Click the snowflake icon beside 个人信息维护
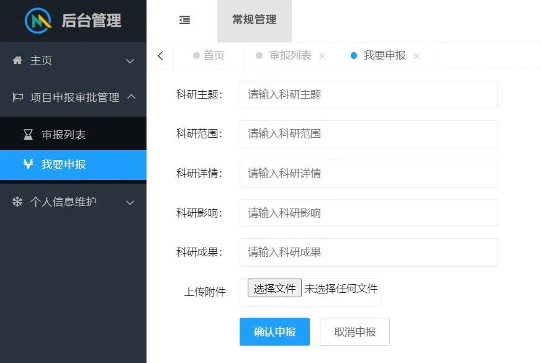The height and width of the screenshot is (363, 542). [x=17, y=202]
